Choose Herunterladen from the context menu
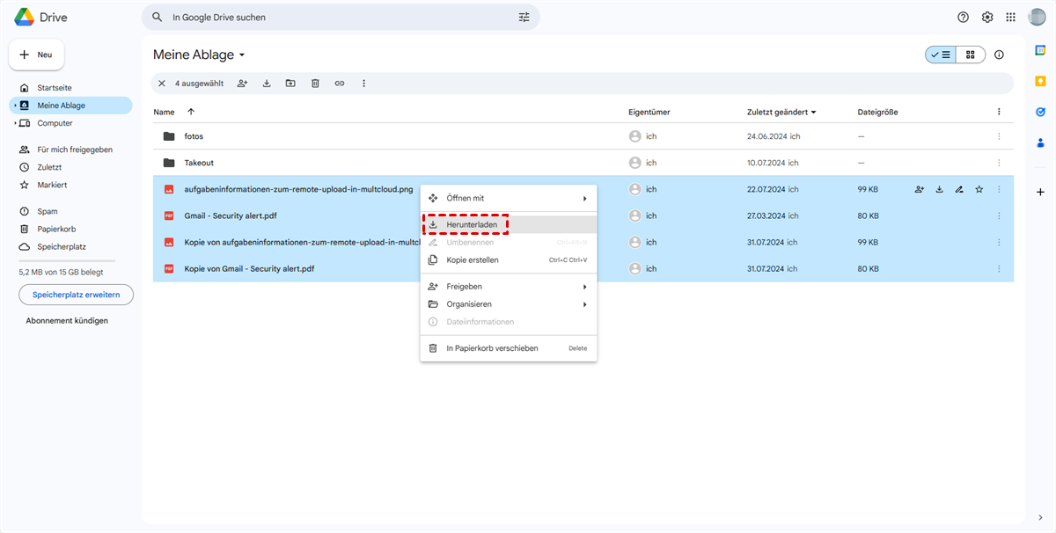Viewport: 1056px width, 533px height. click(x=472, y=225)
